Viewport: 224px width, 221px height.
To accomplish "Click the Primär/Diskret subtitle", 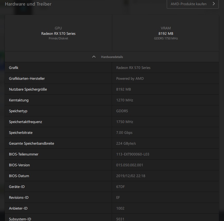I will coord(58,38).
